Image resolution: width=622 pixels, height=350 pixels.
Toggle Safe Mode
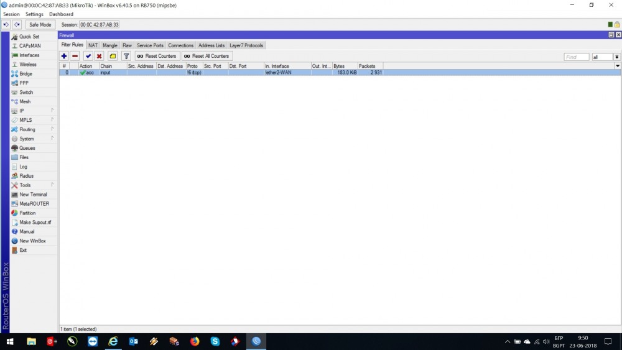tap(40, 24)
